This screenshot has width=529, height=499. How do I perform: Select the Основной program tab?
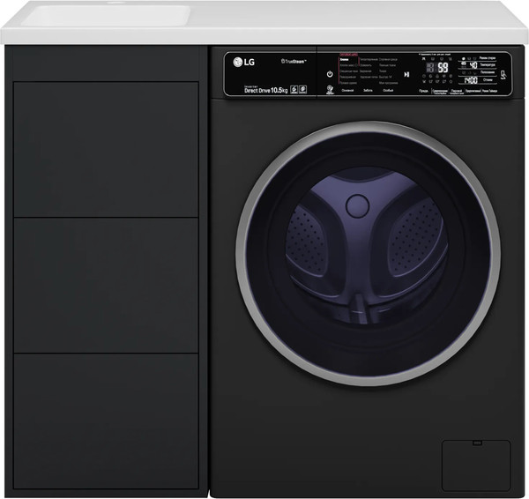pyautogui.click(x=347, y=90)
